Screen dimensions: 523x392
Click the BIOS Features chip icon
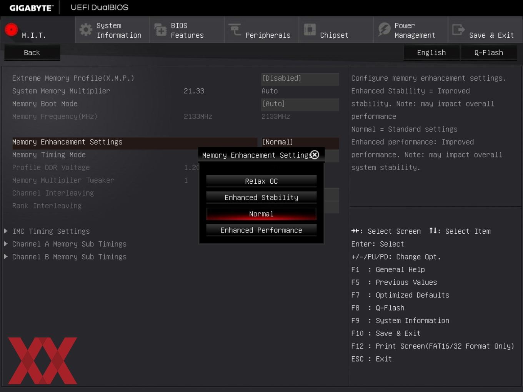pos(160,30)
